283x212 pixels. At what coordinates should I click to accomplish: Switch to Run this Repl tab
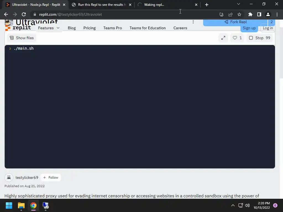pos(102,5)
